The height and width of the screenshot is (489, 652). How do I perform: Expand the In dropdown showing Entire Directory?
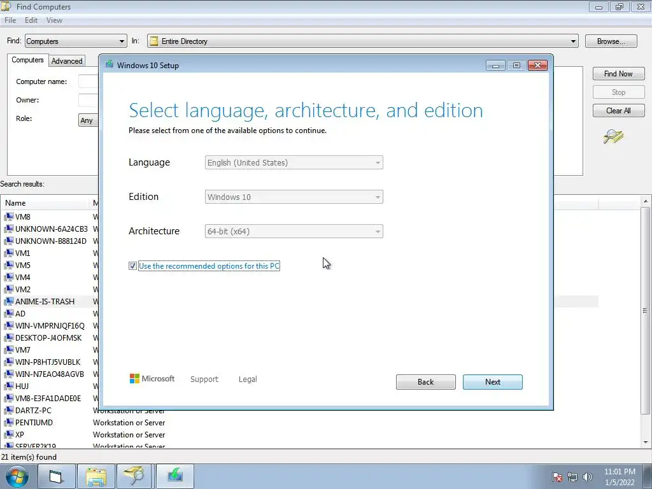click(362, 41)
